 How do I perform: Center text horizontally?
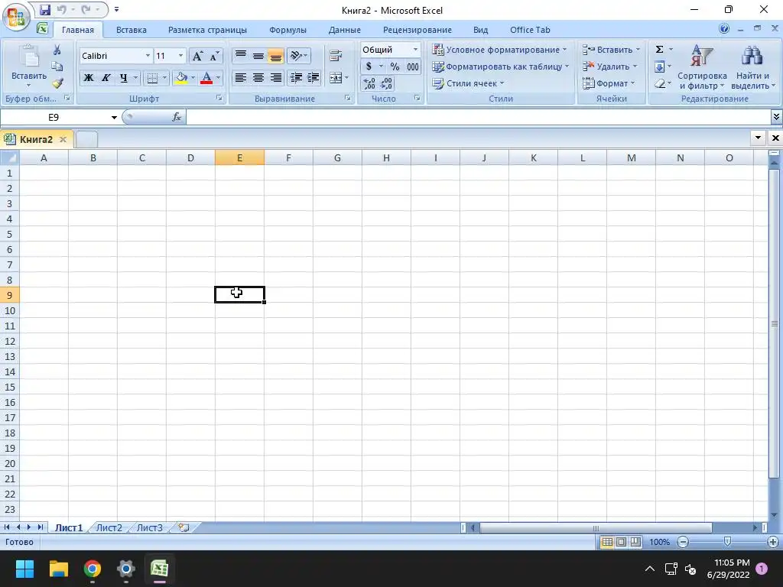258,77
